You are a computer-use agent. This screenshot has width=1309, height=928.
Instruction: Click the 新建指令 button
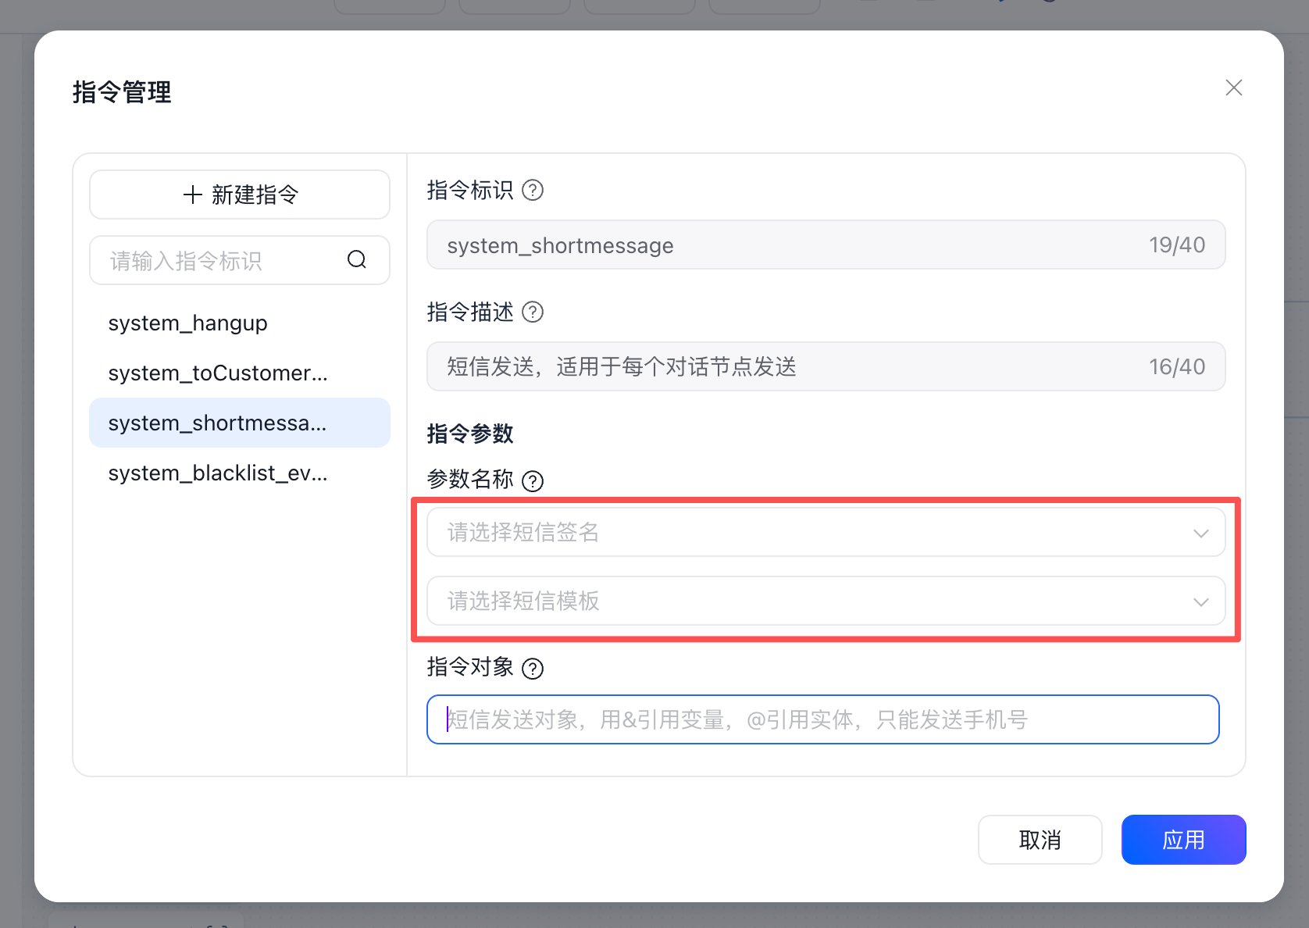click(x=240, y=195)
